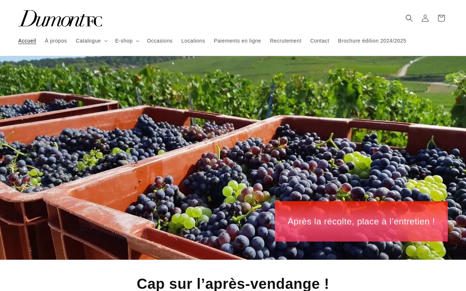Go to the Accueil page
Screen dimensions: 466x291
(x=27, y=41)
